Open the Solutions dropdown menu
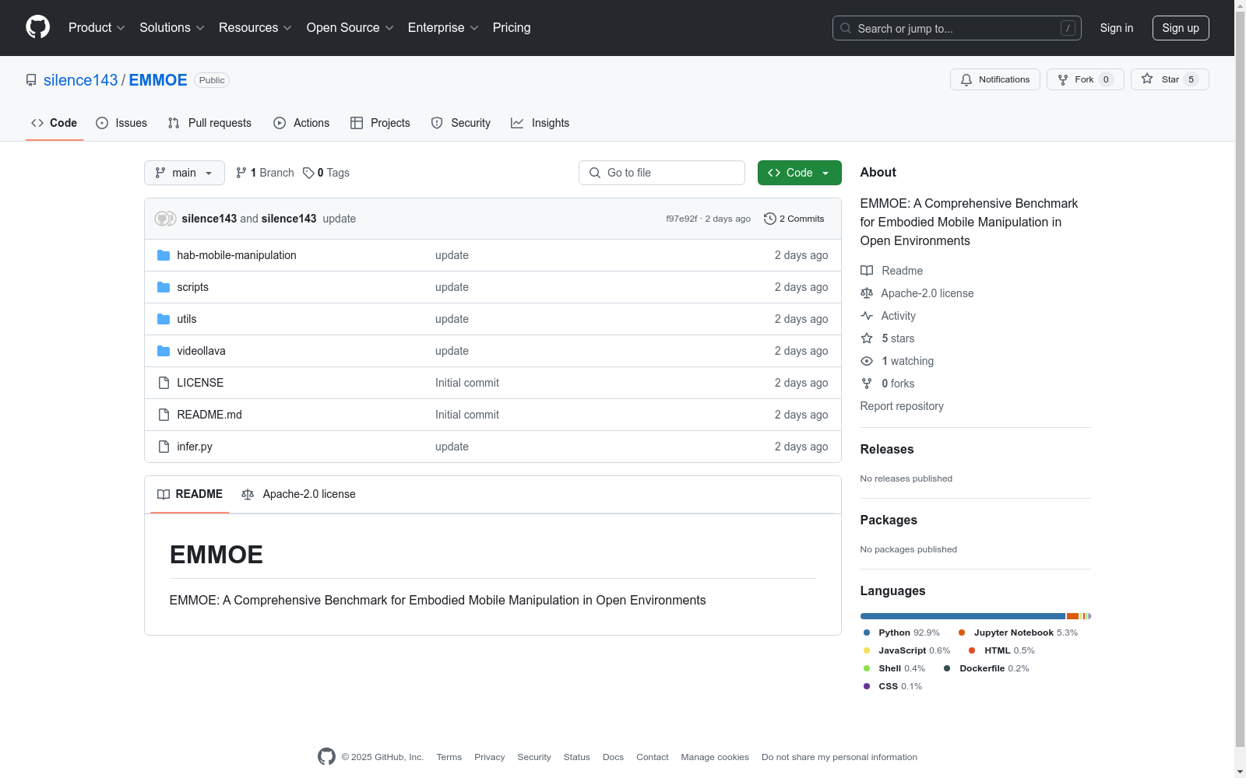This screenshot has width=1246, height=778. pyautogui.click(x=172, y=27)
